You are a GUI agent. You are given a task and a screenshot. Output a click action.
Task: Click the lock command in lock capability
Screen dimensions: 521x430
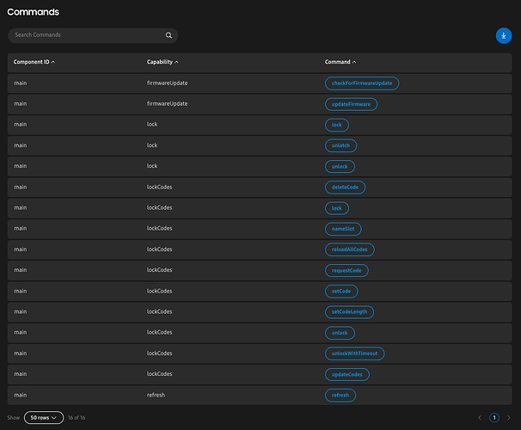pyautogui.click(x=337, y=125)
